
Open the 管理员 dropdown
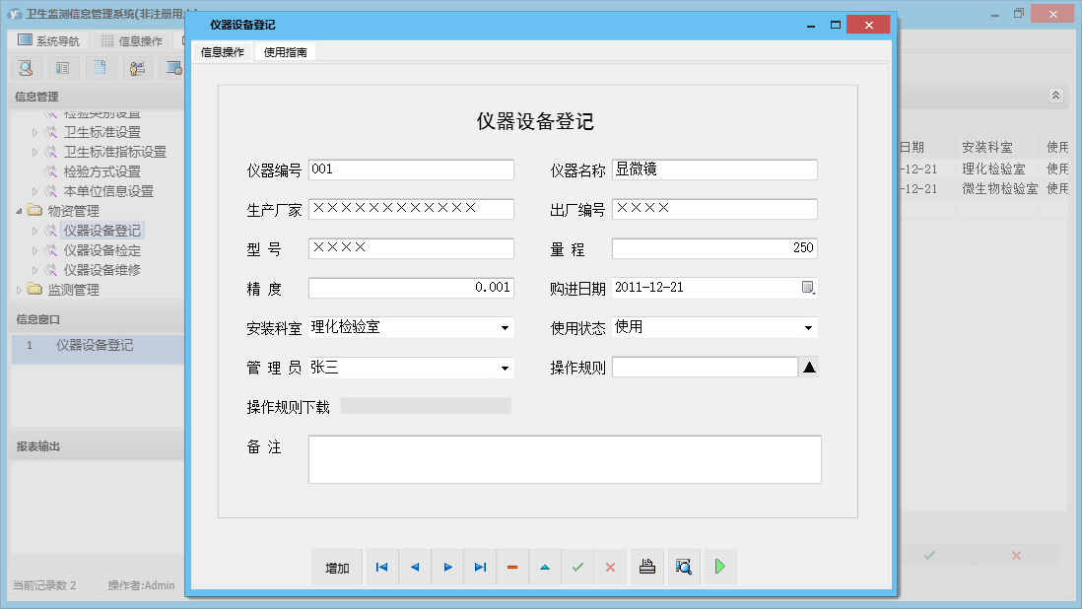(505, 366)
